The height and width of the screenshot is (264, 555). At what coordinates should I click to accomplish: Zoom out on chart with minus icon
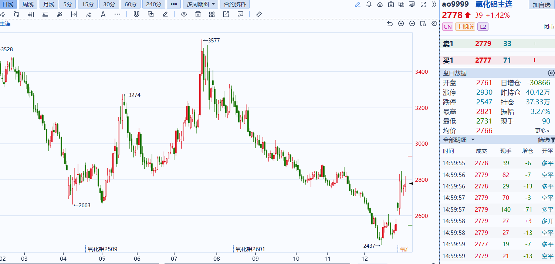pyautogui.click(x=412, y=24)
